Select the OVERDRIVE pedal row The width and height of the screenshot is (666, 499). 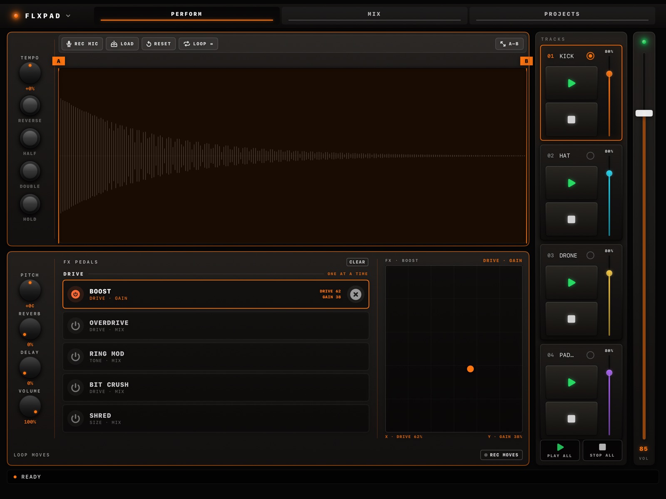[216, 326]
